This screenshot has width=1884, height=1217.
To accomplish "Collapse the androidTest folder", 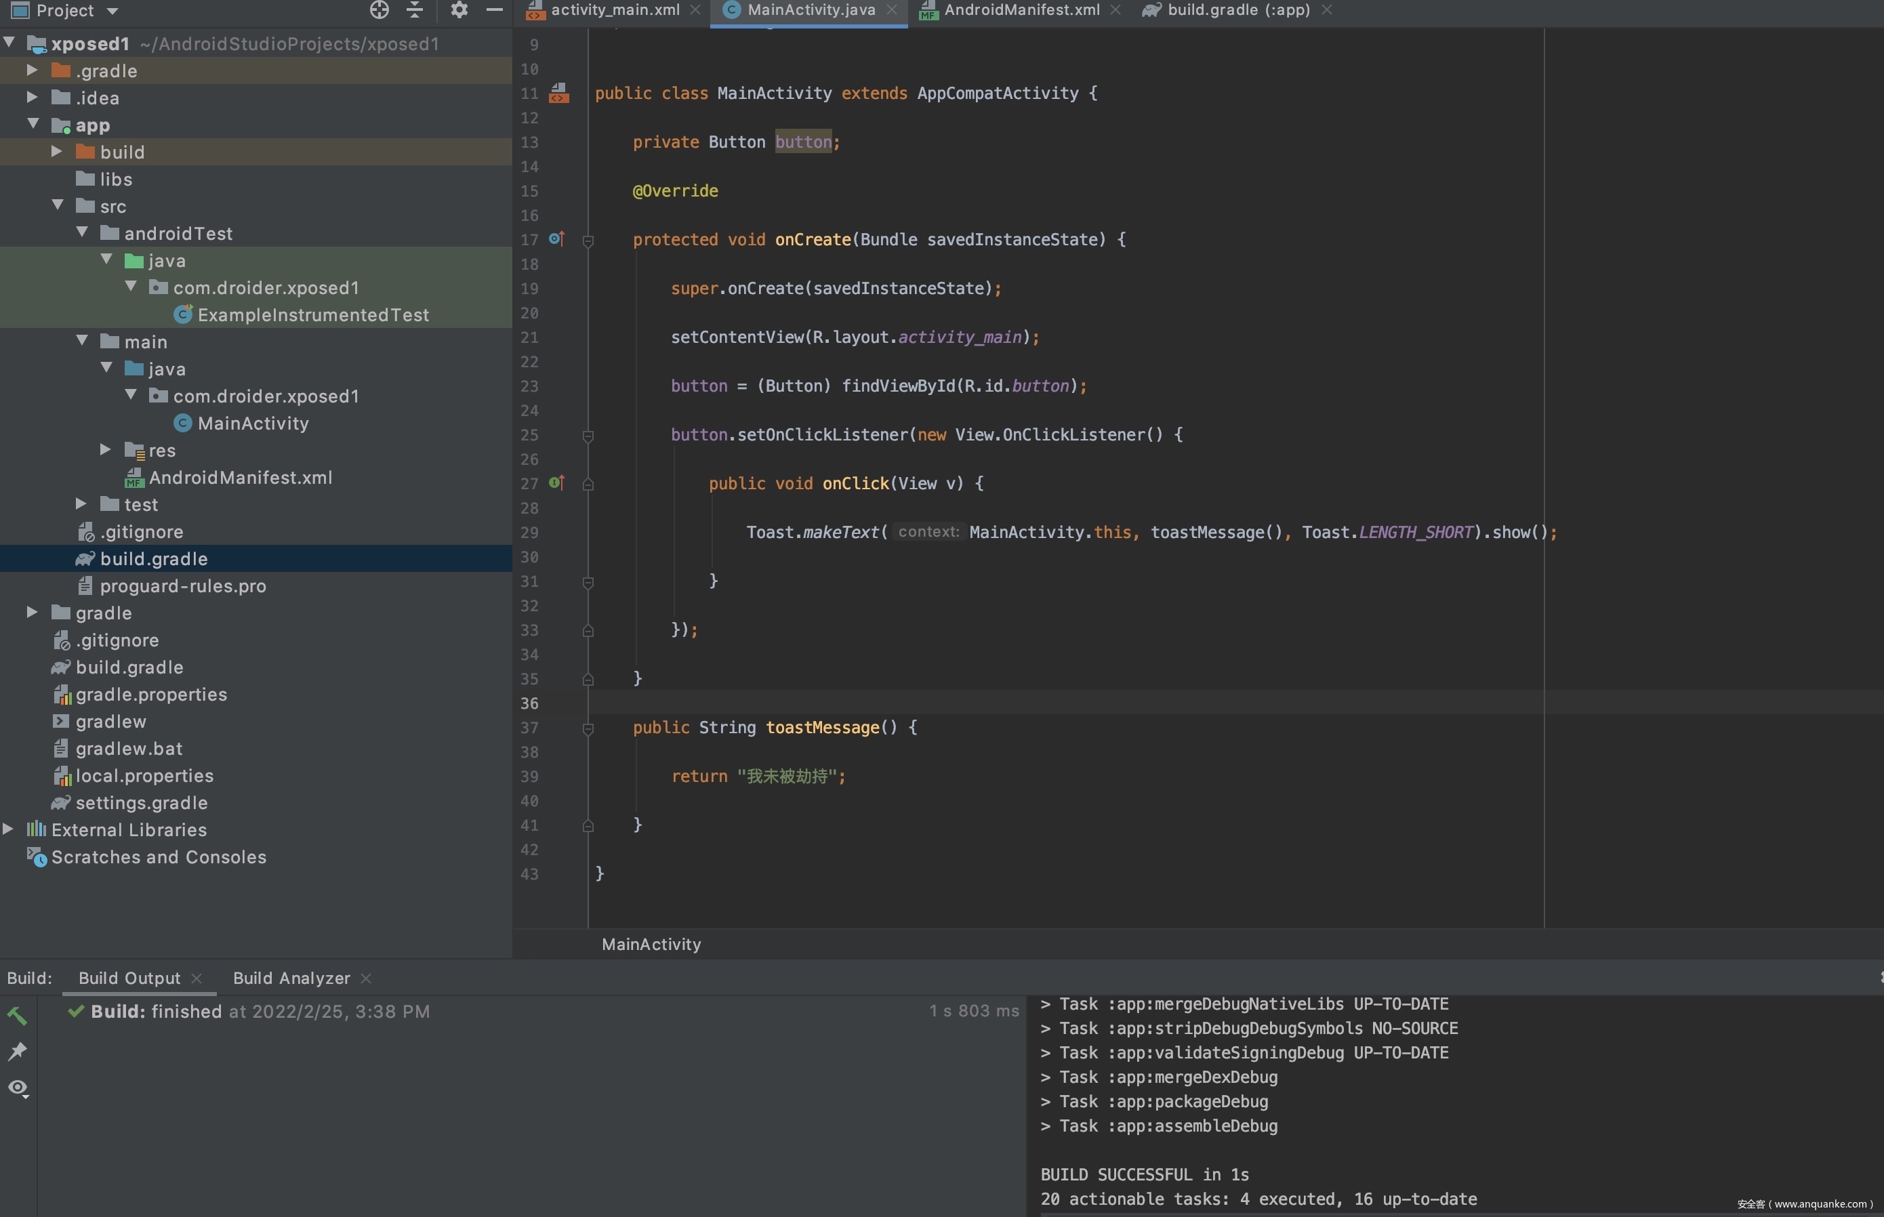I will pyautogui.click(x=82, y=232).
